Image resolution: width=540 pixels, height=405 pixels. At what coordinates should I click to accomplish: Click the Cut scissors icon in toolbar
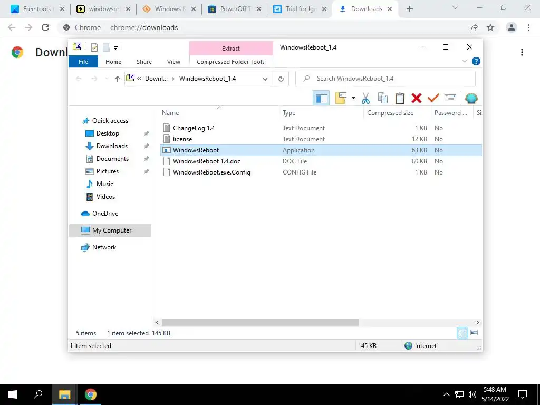365,99
